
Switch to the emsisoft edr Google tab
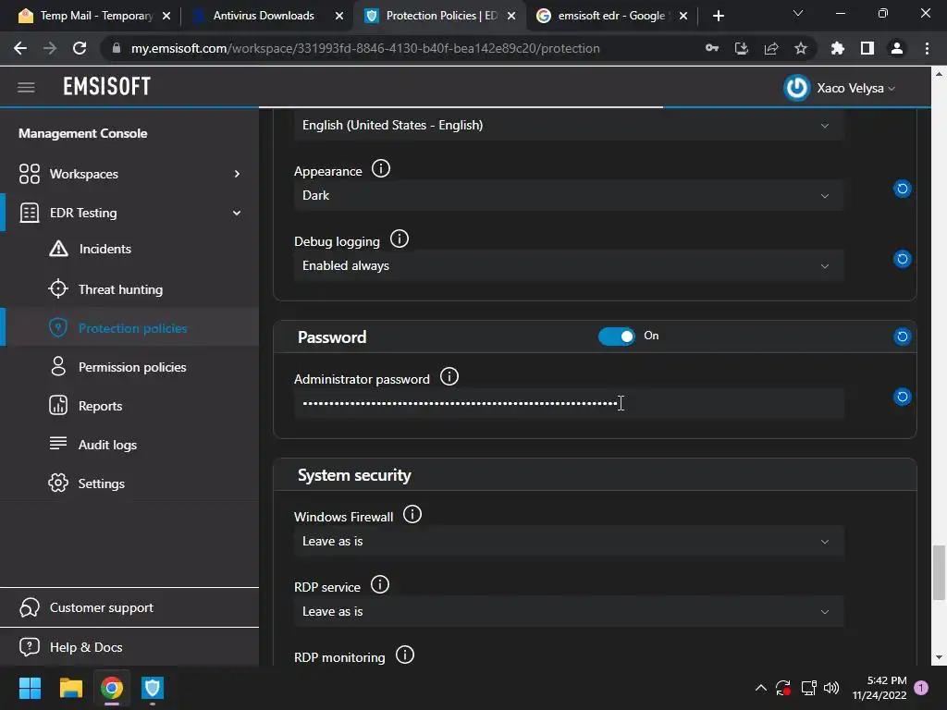(x=611, y=16)
